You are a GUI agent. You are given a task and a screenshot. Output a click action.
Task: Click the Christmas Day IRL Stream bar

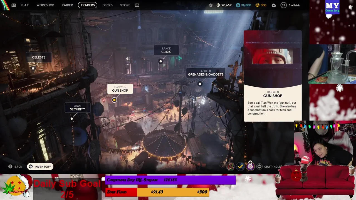[x=170, y=180]
